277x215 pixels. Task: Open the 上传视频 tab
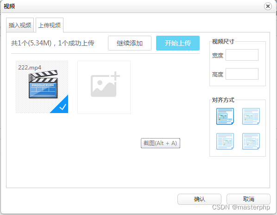50,25
